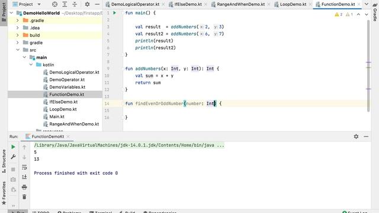Go to next highlighted error arrow

point(367,14)
